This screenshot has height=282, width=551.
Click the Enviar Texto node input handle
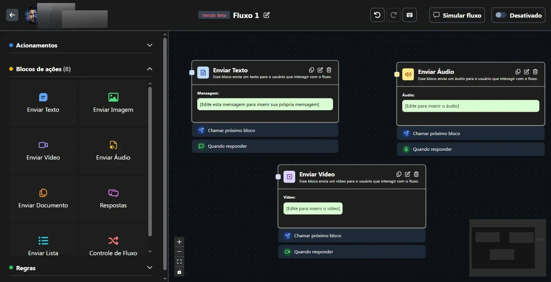pyautogui.click(x=192, y=73)
